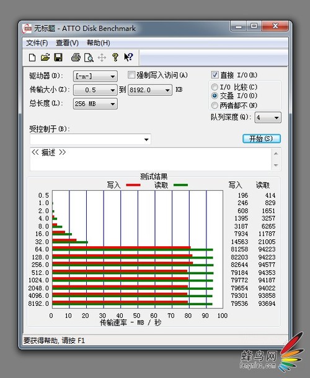Click read value 93694 in 8192.0 row
Image resolution: width=310 pixels, height=378 pixels.
(267, 303)
